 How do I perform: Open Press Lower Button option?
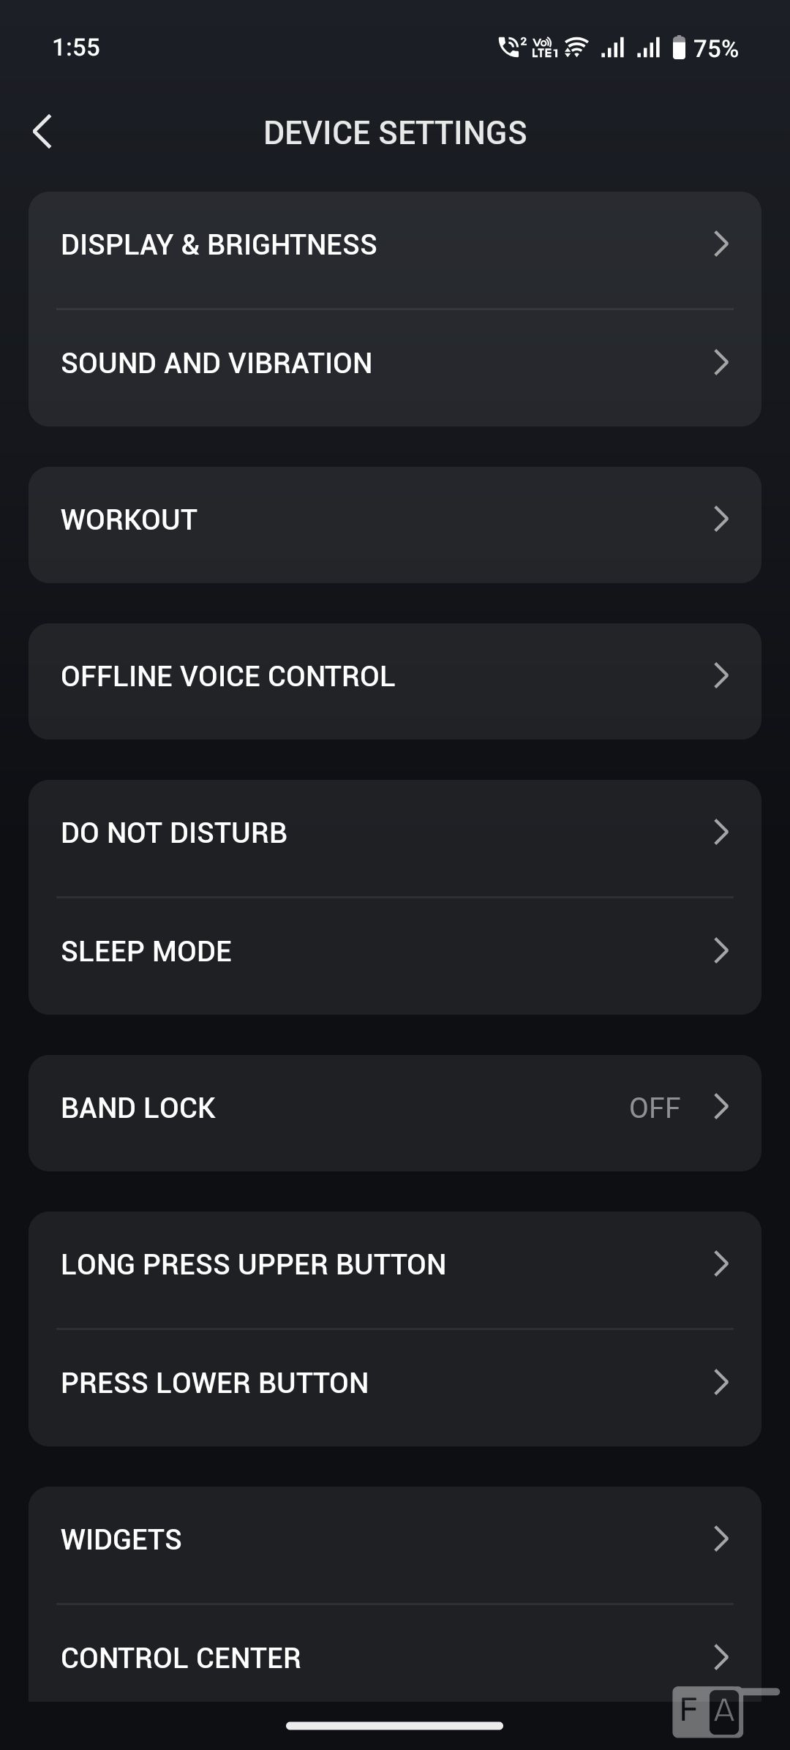214,1383
